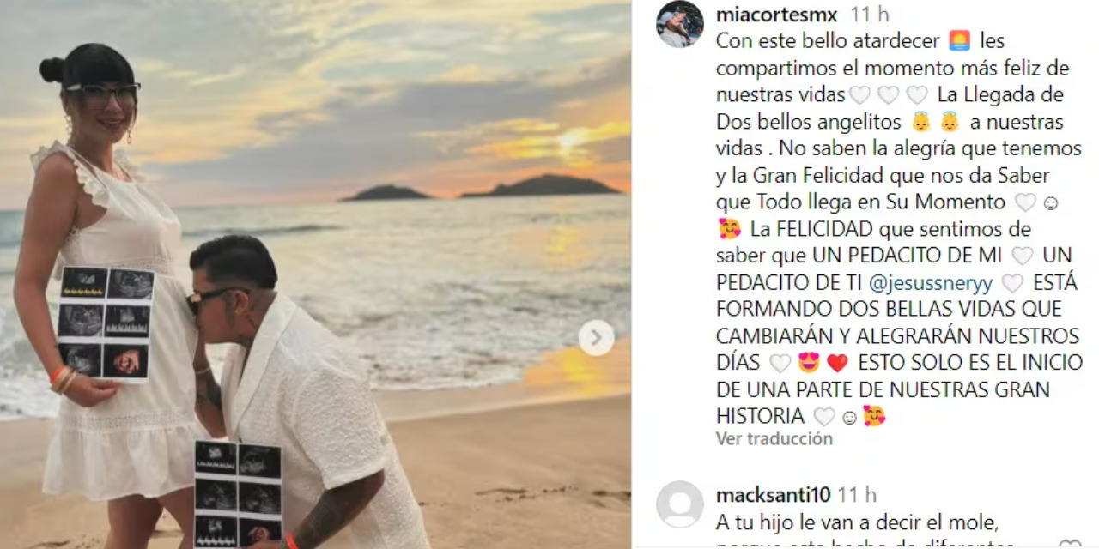Click caption line 'FORMANDO DOS BELLAS VIDAS QUE'
The image size is (1099, 549).
(889, 309)
